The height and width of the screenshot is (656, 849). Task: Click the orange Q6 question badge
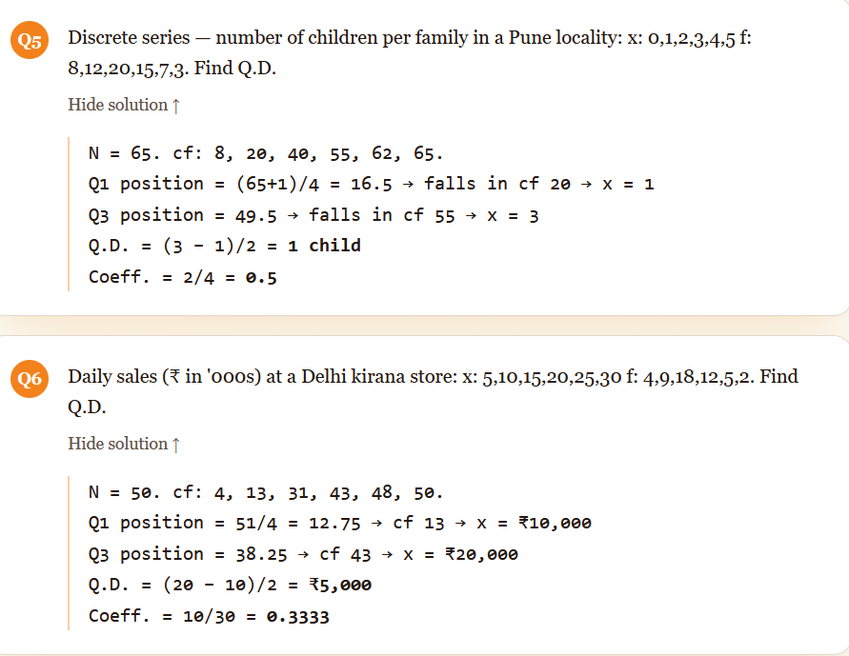click(30, 380)
